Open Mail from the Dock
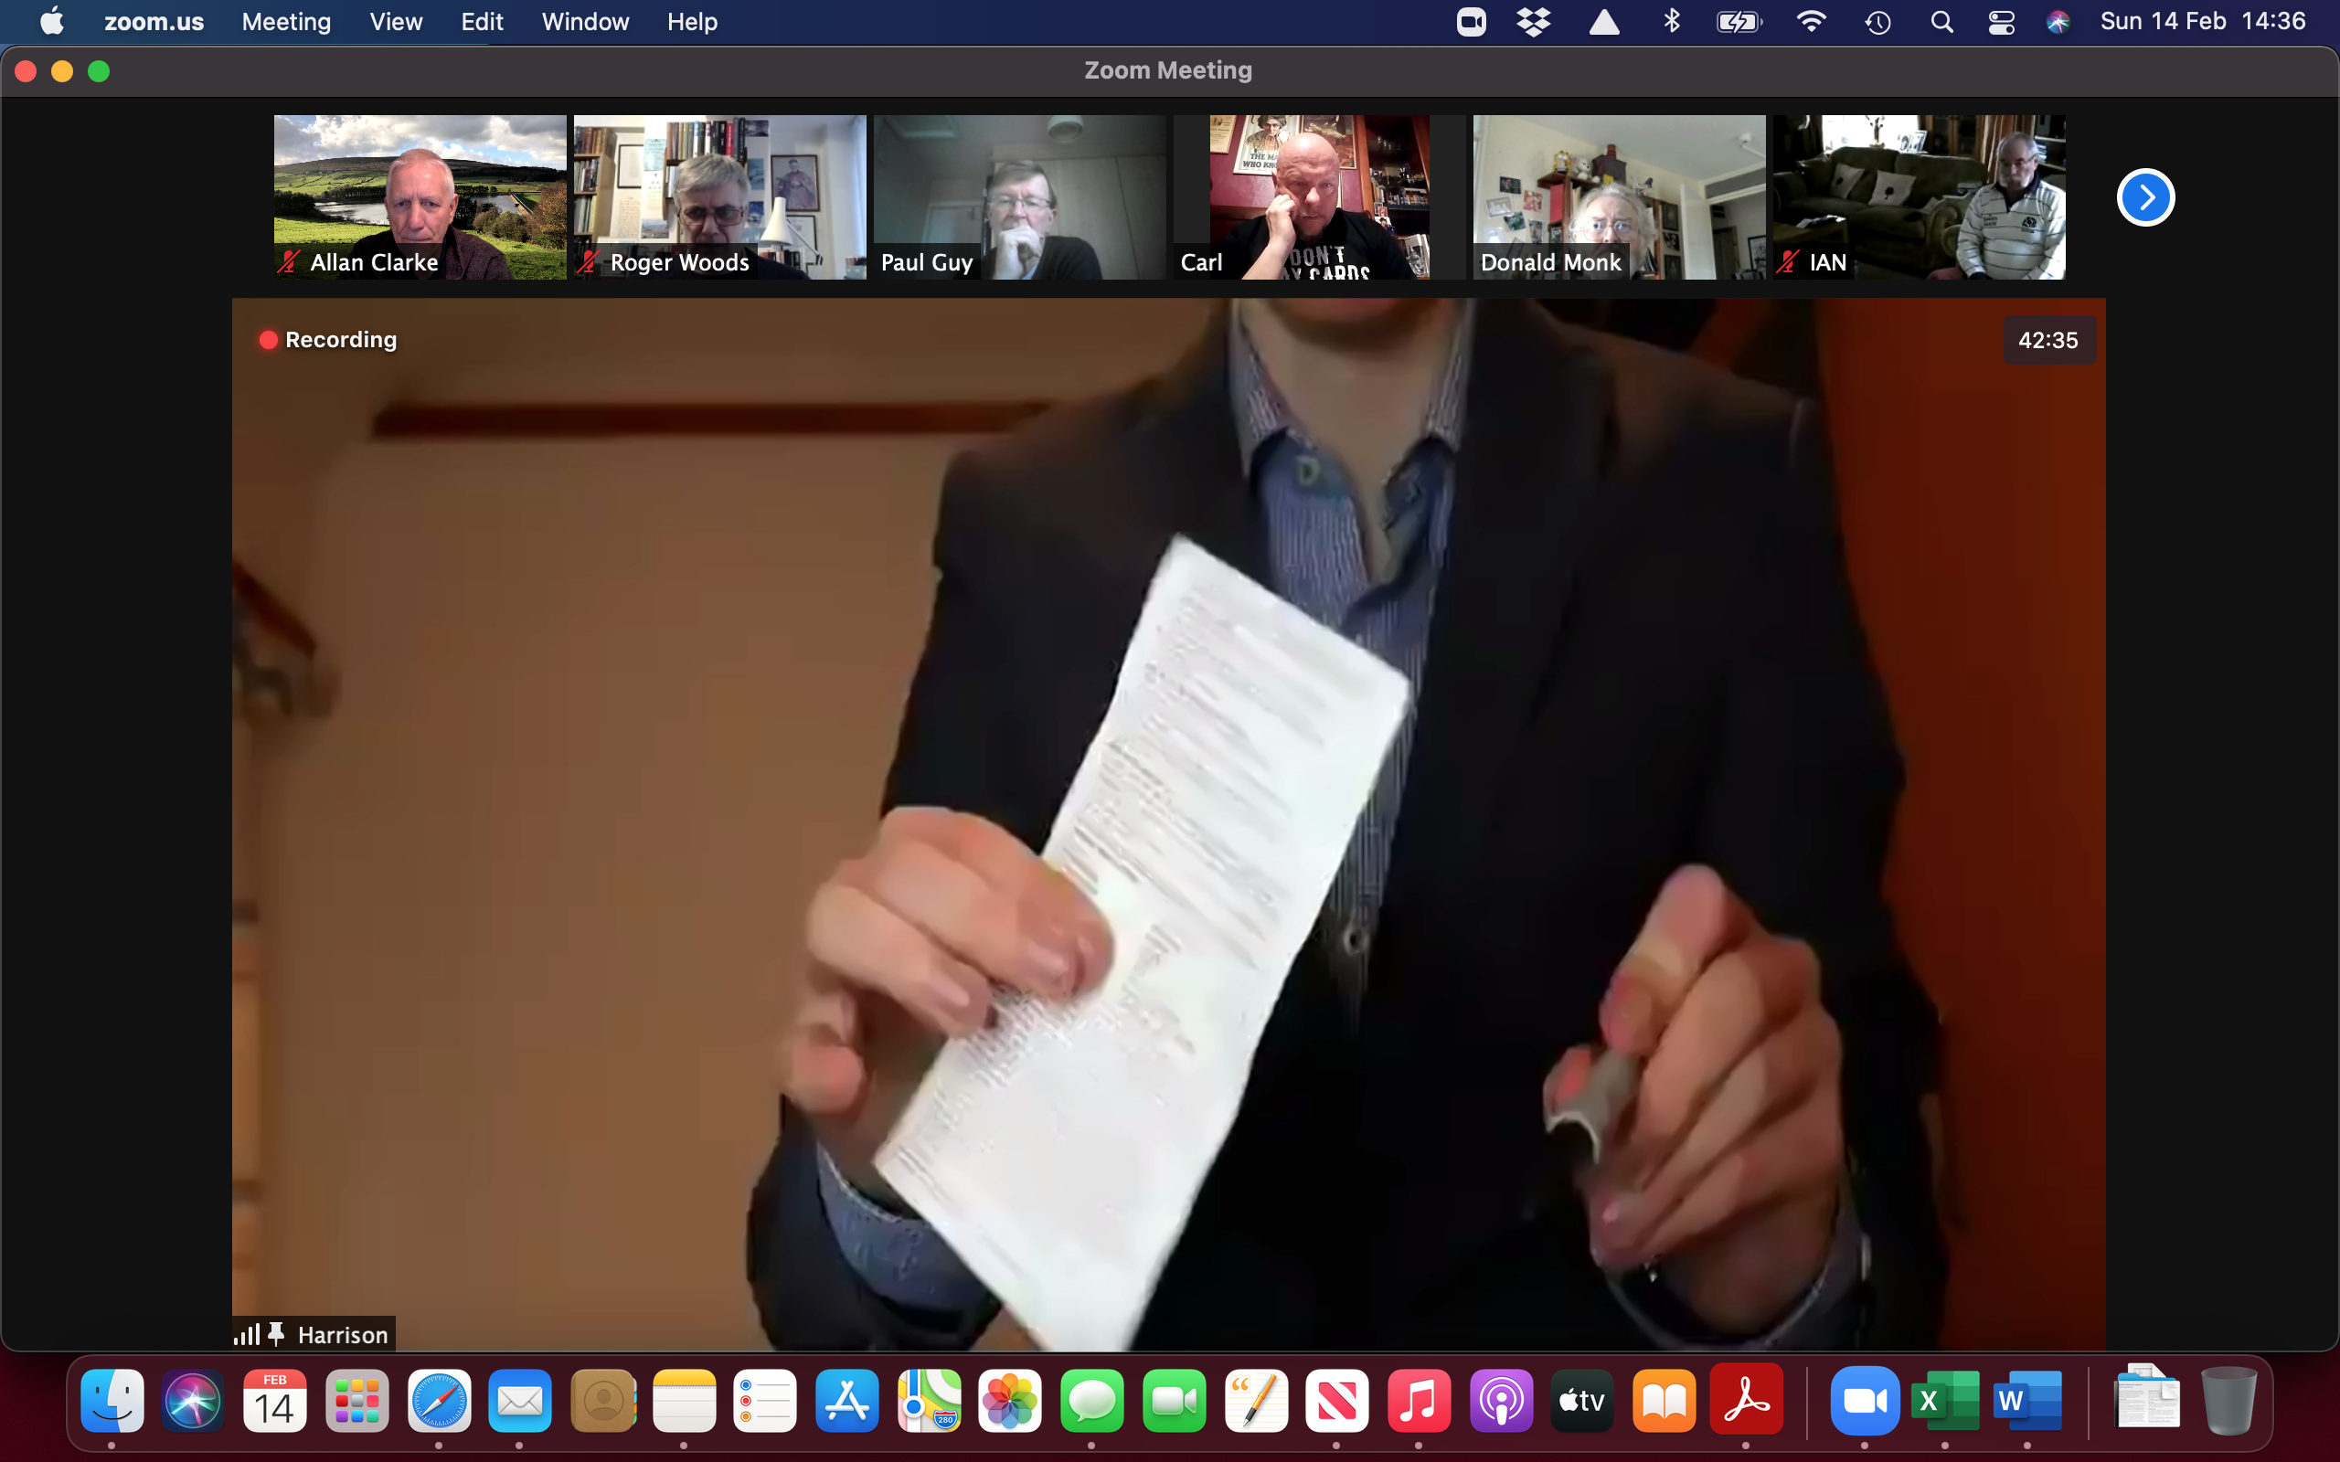 520,1400
